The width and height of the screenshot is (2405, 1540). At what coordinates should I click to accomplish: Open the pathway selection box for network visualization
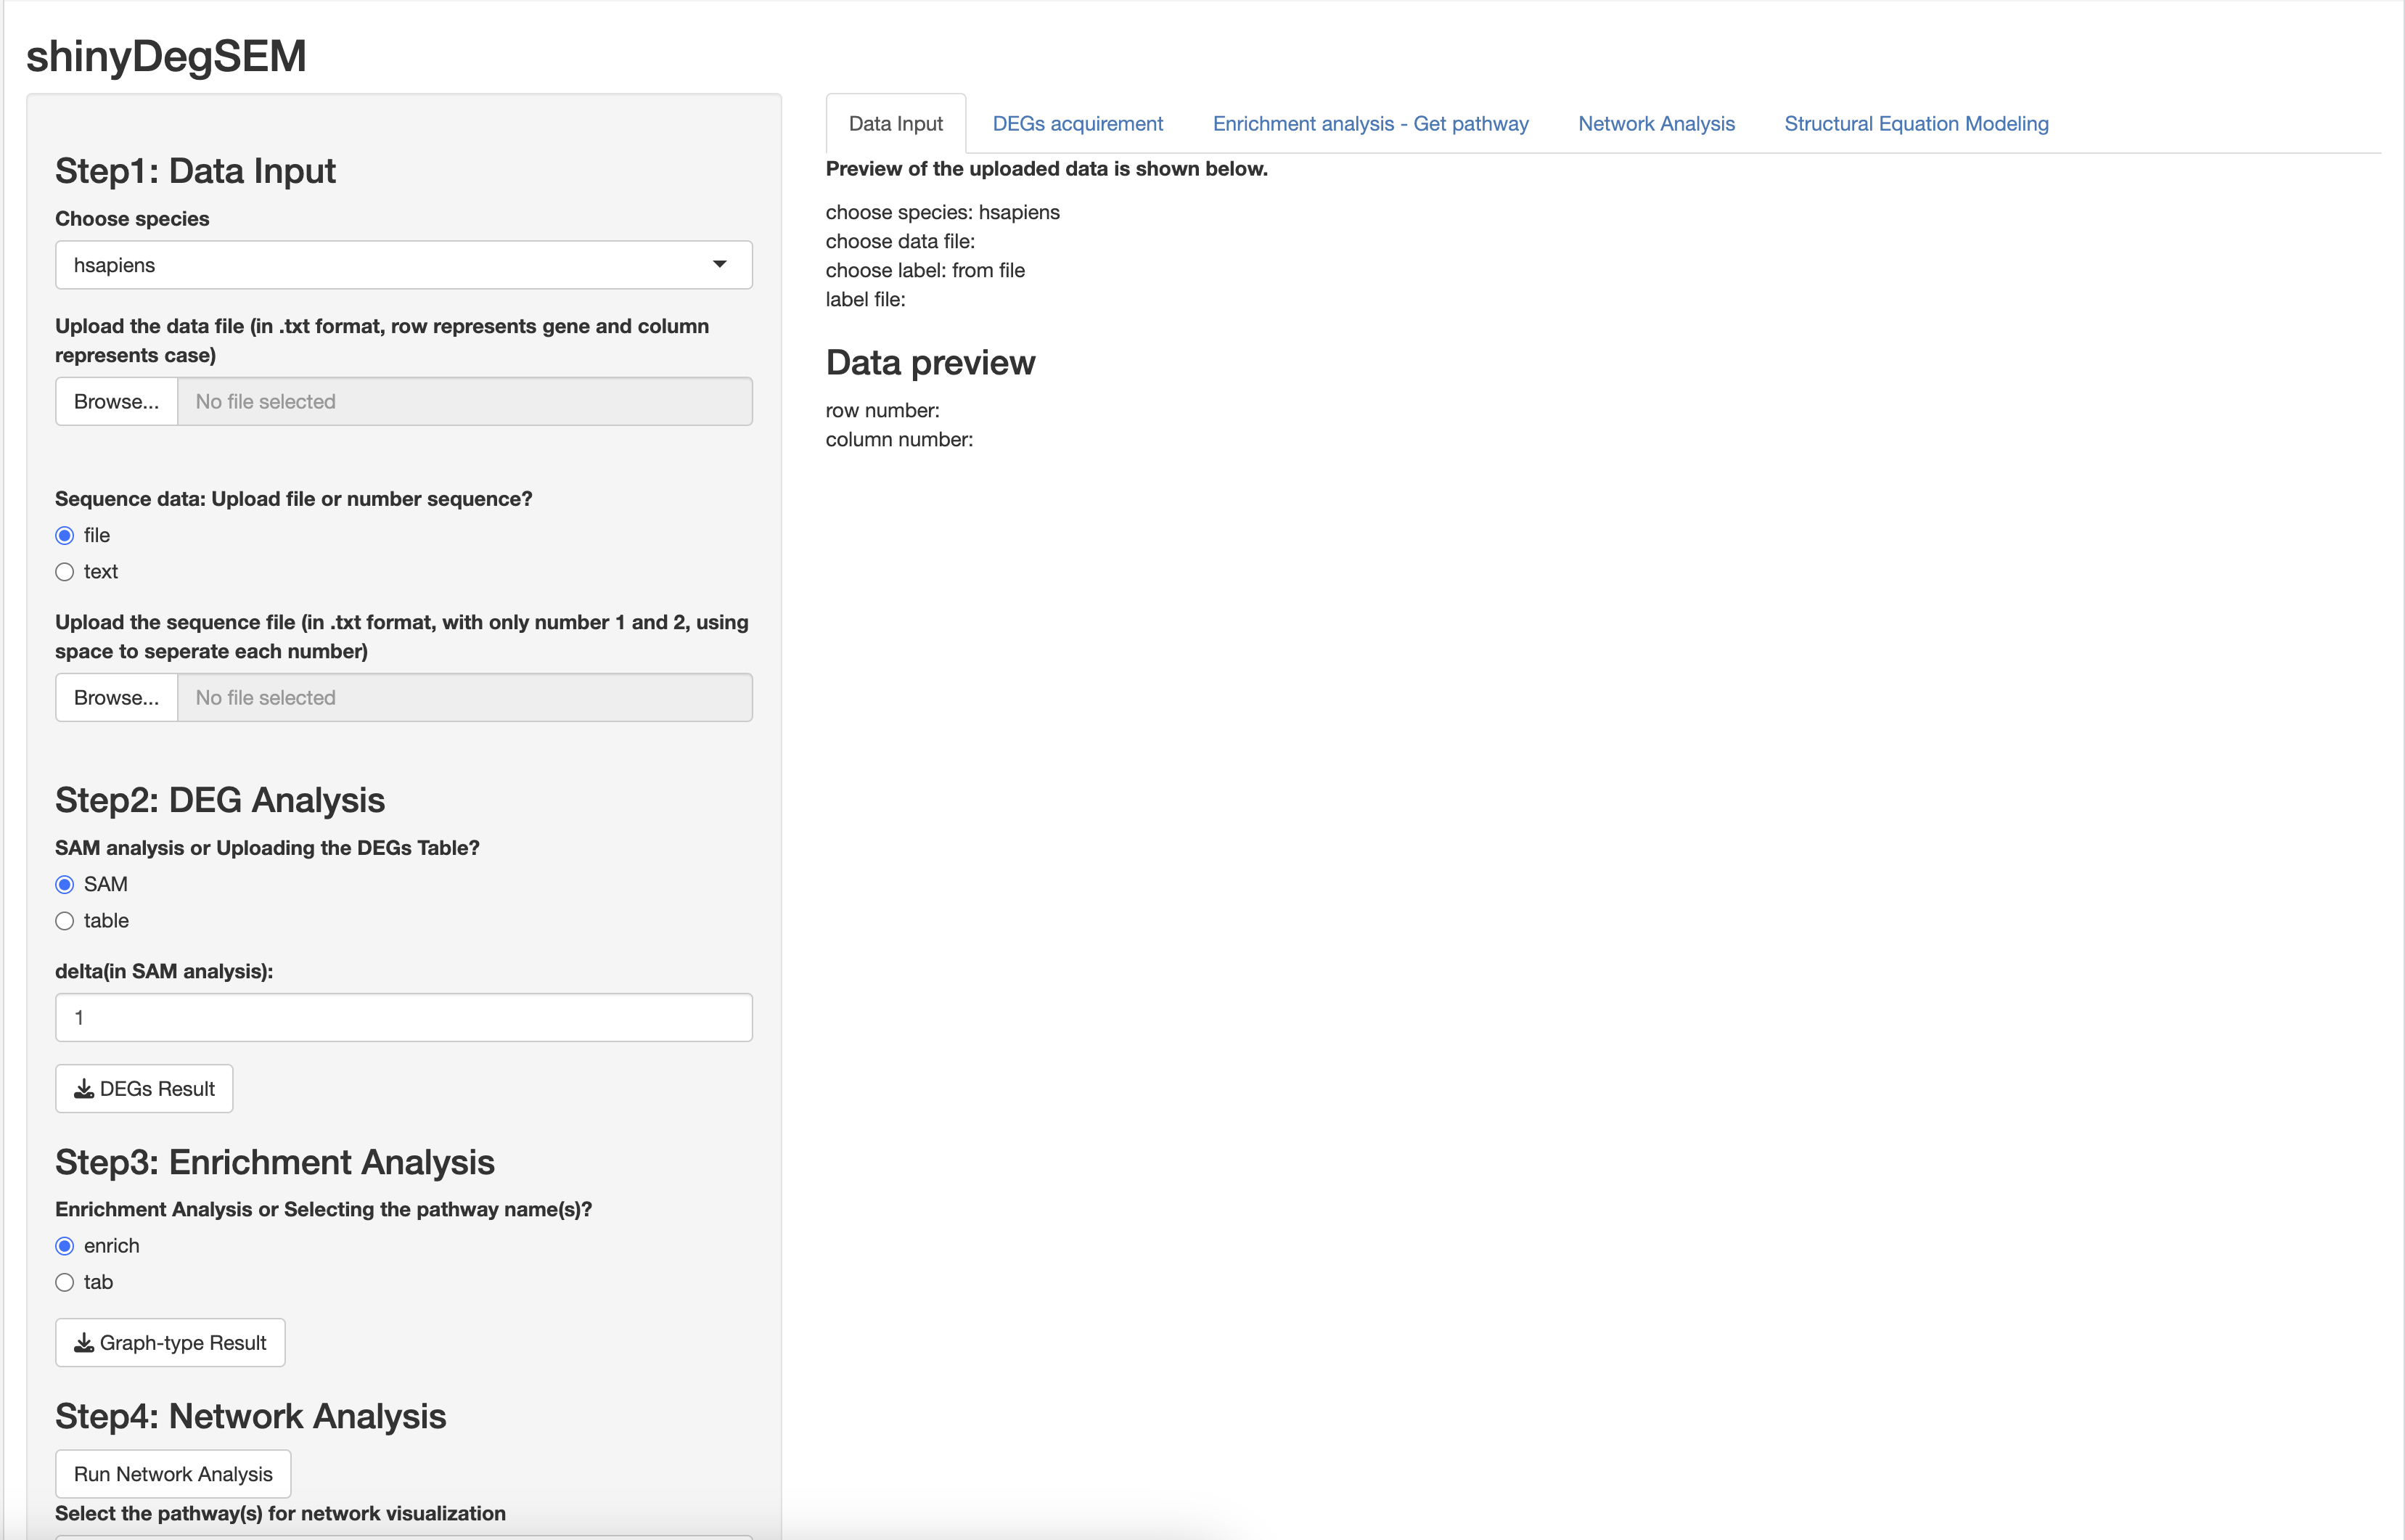403,1536
